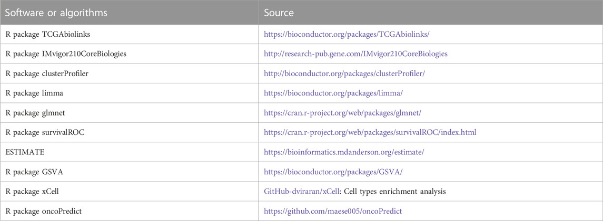
Task: Select the 'R package clusterProfiler' cell
Action: (129, 73)
